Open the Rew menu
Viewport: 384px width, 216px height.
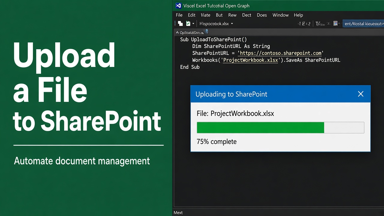(x=232, y=15)
